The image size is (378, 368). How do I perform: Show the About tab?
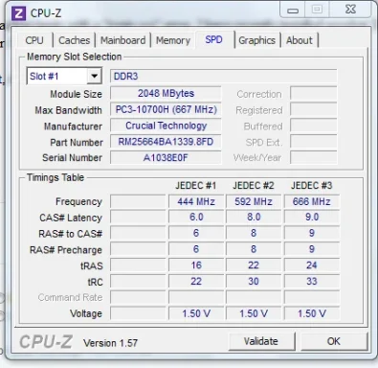click(300, 40)
